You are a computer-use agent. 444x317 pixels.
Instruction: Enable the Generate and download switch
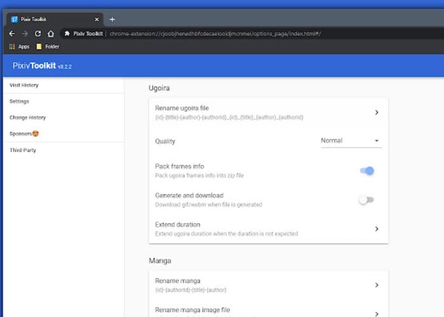(366, 200)
